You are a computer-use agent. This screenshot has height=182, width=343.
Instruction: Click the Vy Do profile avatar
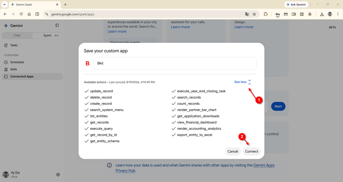click(x=6, y=174)
